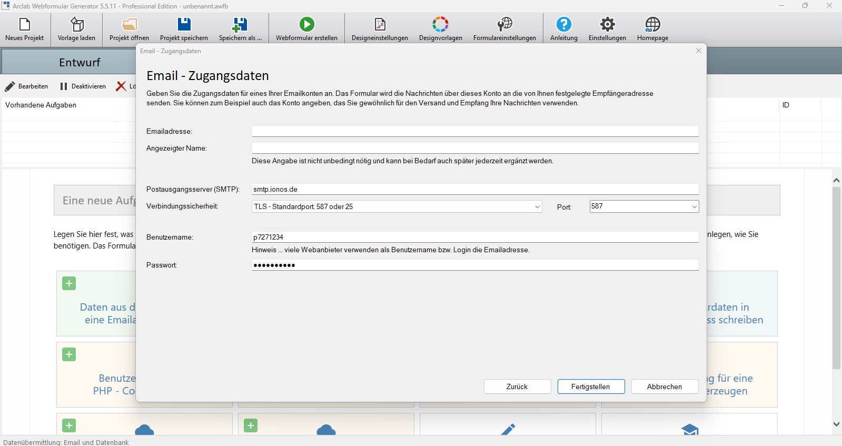Viewport: 842px width, 446px height.
Task: Open the Einstellungen gear icon
Action: pyautogui.click(x=607, y=25)
